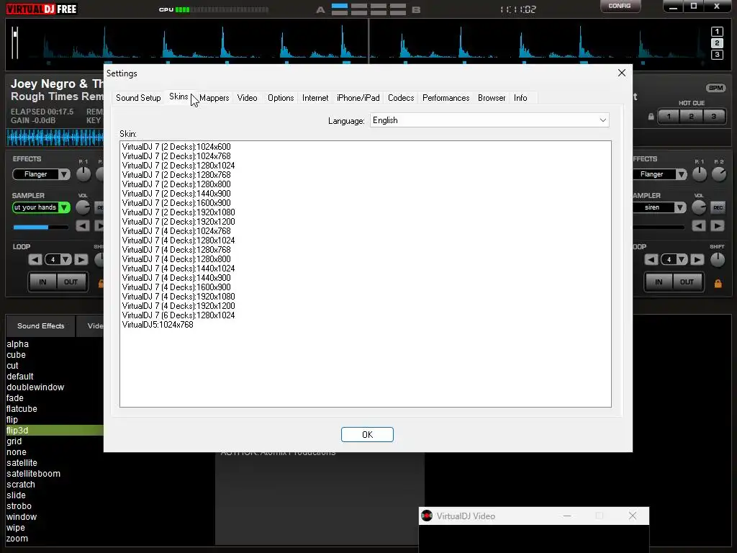Set loop OUT point on left deck
The height and width of the screenshot is (553, 737).
coord(71,282)
